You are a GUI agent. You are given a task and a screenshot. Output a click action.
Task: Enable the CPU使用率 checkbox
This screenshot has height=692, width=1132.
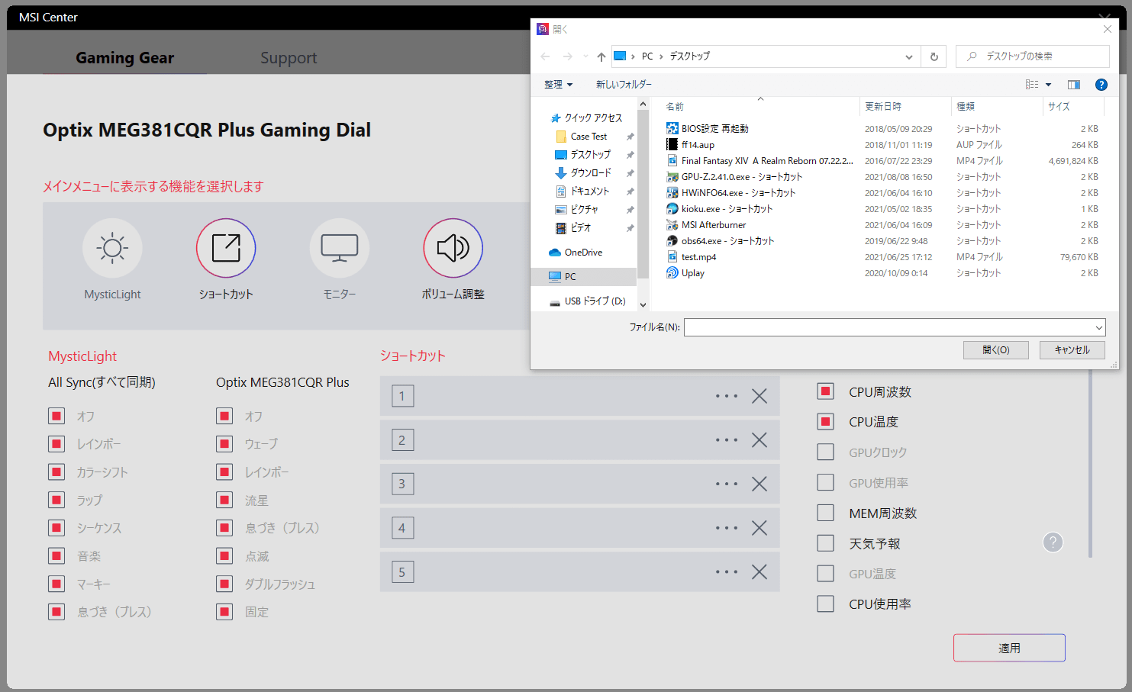tap(825, 603)
